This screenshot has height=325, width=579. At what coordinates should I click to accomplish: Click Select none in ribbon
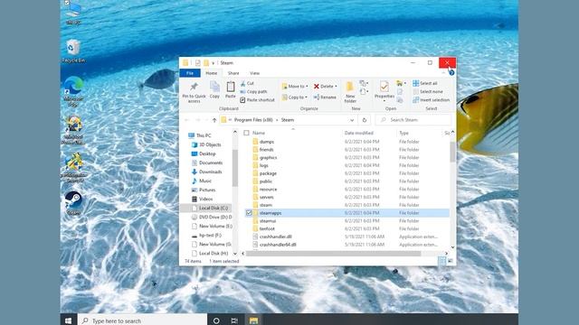pos(428,91)
